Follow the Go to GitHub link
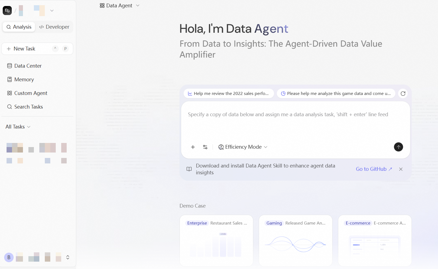The width and height of the screenshot is (438, 269). pyautogui.click(x=374, y=169)
